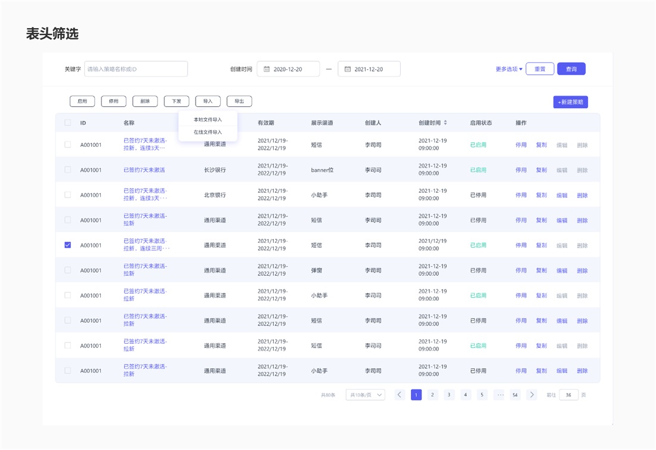Go to next page arrow
Viewport: 656px width, 450px height.
point(532,394)
